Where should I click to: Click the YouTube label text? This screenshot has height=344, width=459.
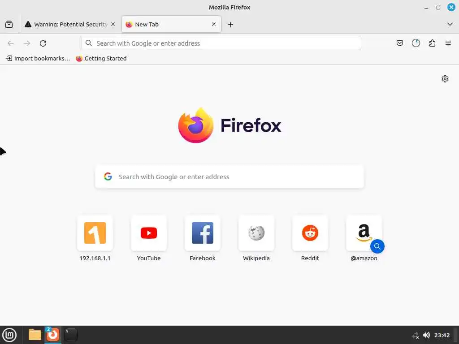(149, 258)
